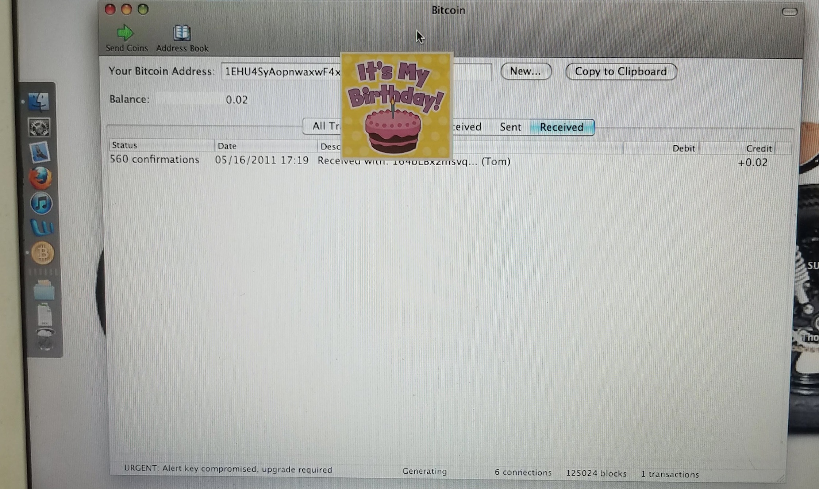Open the Mail app in the dock
This screenshot has height=489, width=819.
point(39,152)
